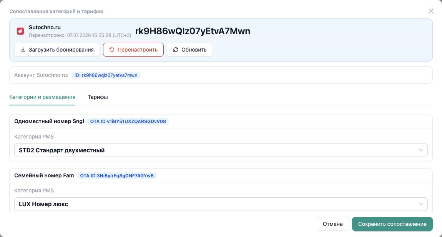Click the download icon in Загрузить бронирования
Viewport: 442px width, 237px height.
pos(23,50)
